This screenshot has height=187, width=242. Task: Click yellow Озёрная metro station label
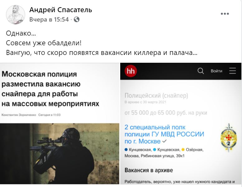coord(194,150)
